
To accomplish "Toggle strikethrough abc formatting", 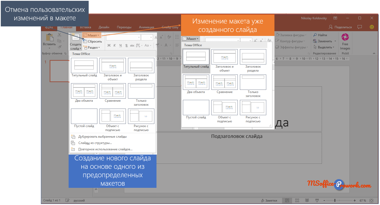I will (x=132, y=45).
